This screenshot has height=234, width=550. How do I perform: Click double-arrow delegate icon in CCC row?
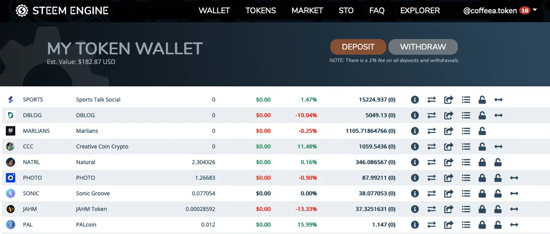pos(498,147)
